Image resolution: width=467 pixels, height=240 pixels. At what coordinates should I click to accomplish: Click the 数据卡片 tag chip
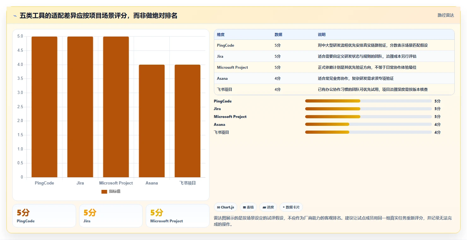click(291, 207)
